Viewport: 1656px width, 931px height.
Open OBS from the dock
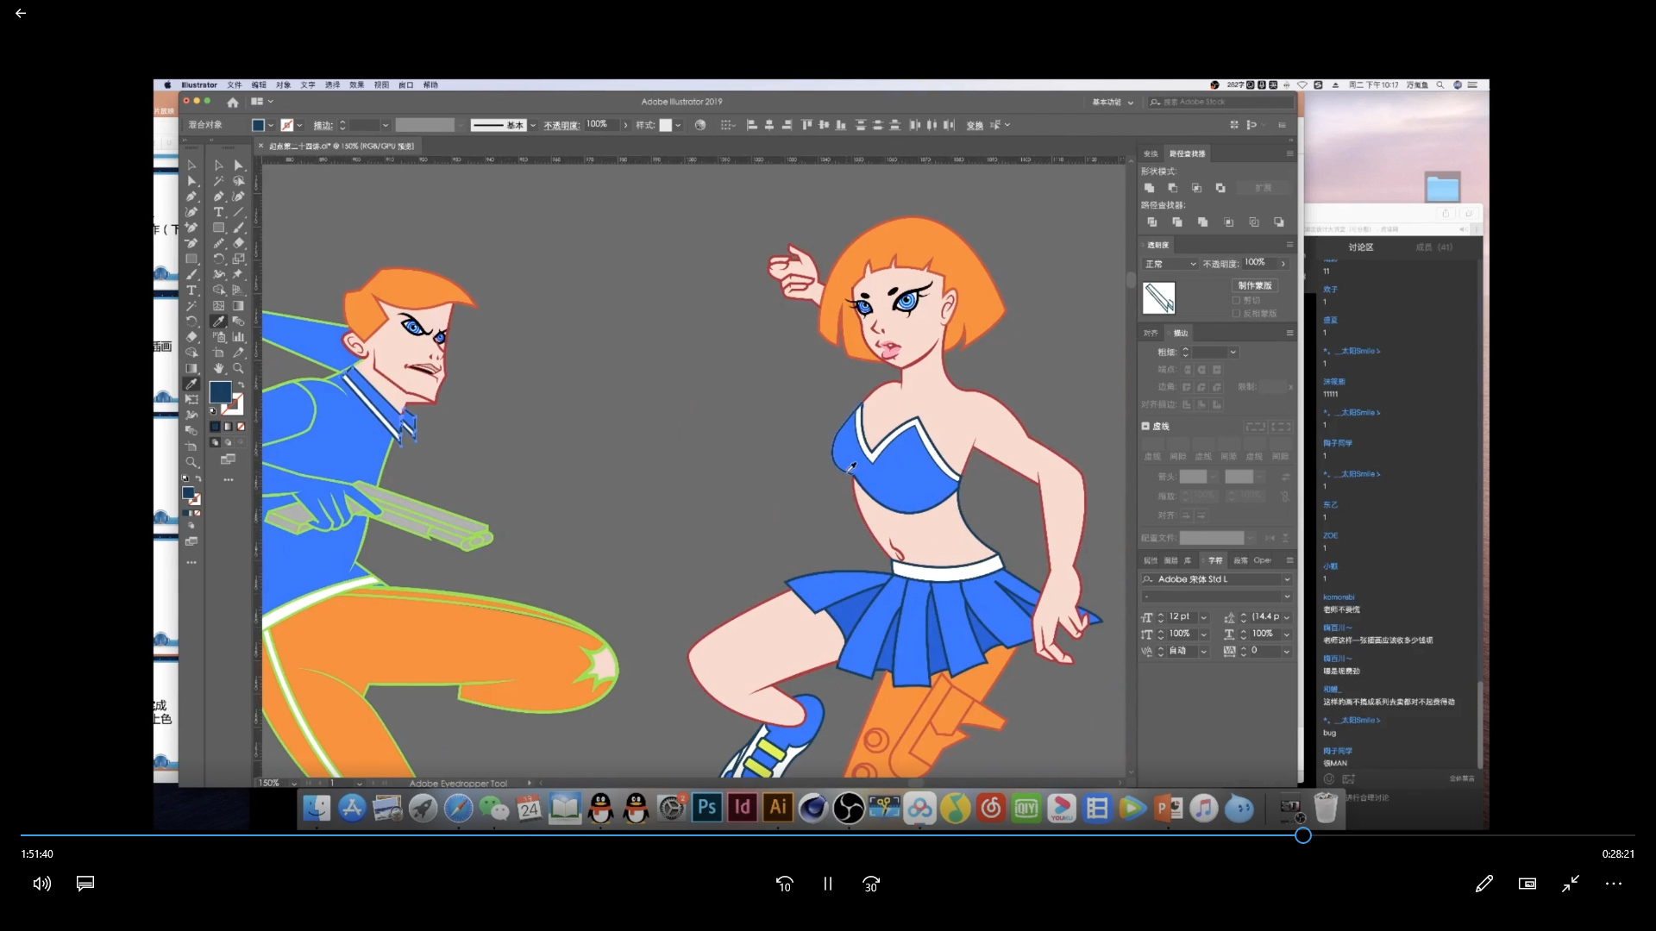[x=849, y=808]
